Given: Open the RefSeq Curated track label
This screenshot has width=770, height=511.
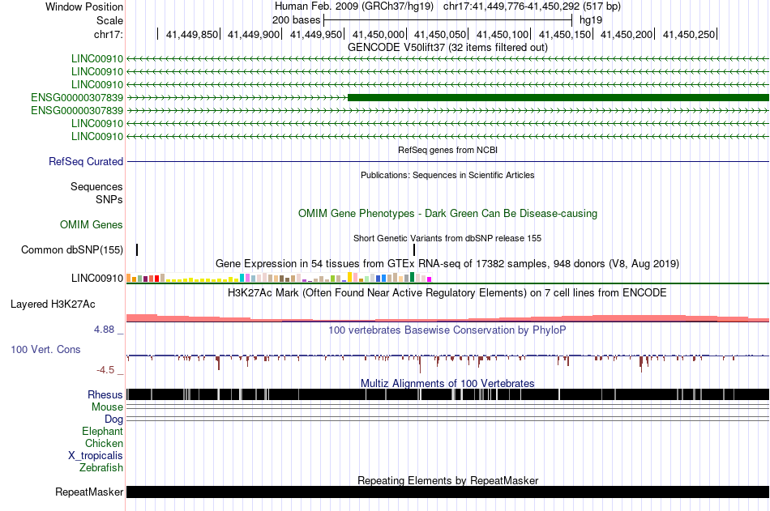Looking at the screenshot, I should [x=86, y=161].
